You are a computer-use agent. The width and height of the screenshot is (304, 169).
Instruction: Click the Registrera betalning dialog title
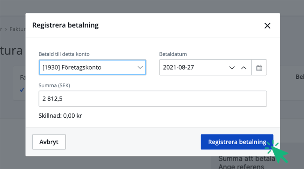coord(65,25)
